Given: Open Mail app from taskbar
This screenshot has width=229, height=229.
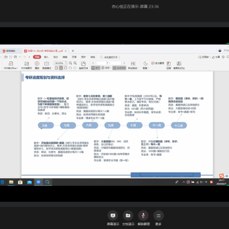Looking at the screenshot, I should pos(30,182).
